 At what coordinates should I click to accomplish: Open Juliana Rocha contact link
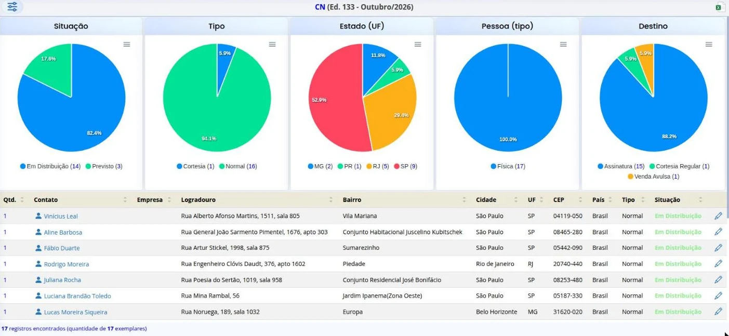coord(62,280)
